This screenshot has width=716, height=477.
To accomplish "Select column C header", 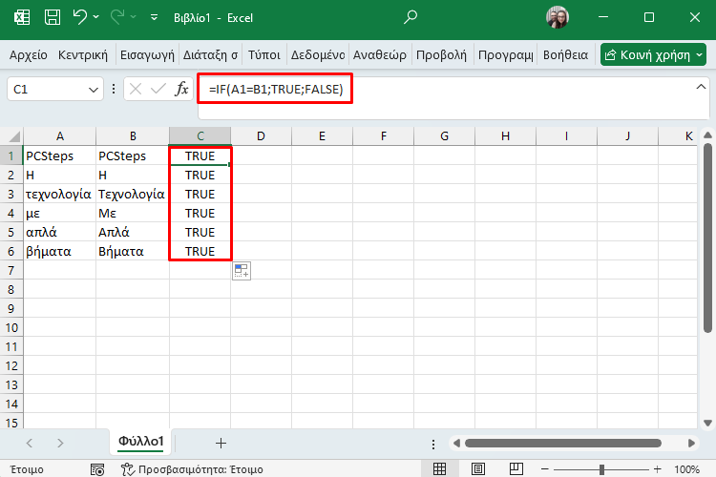I will [200, 136].
